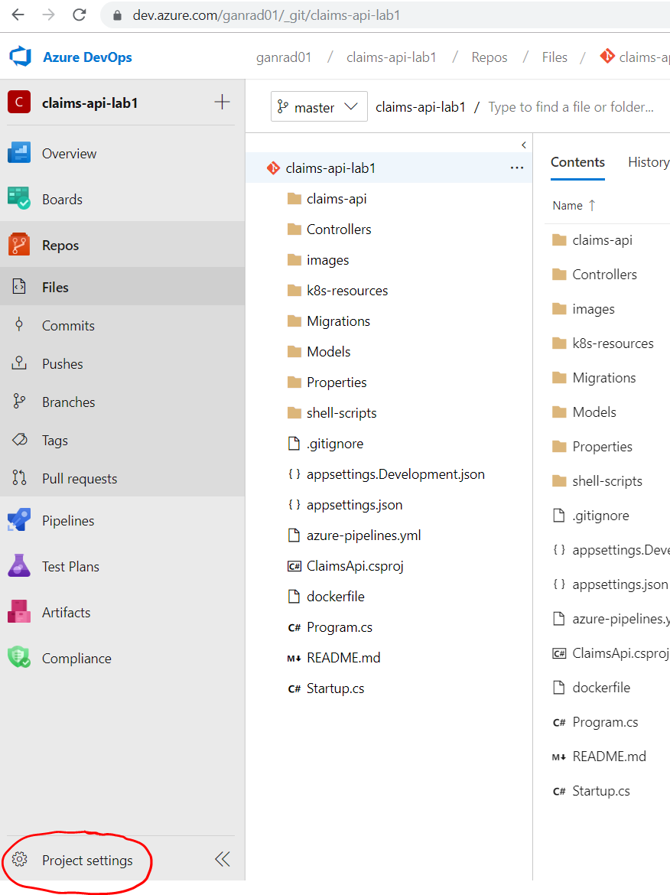Collapse the sidebar with double-chevron icon
The image size is (670, 895).
pyautogui.click(x=223, y=859)
